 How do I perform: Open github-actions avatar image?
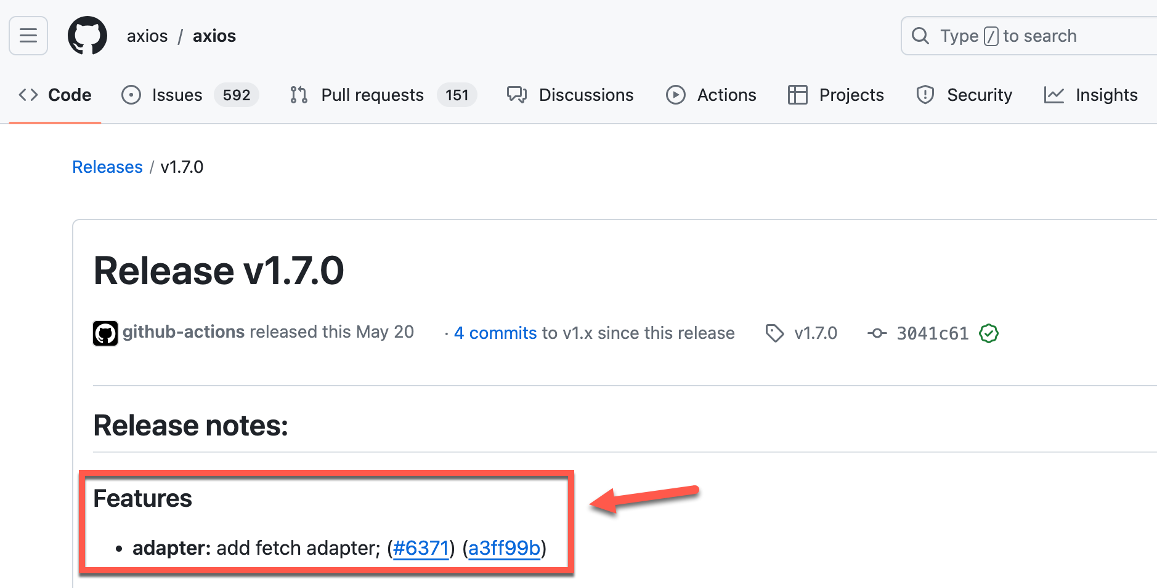pyautogui.click(x=105, y=333)
